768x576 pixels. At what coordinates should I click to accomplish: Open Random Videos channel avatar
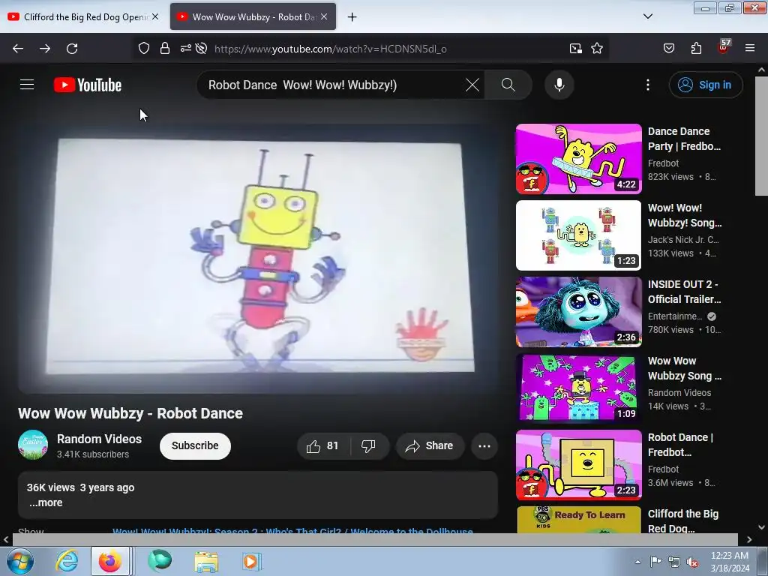coord(33,445)
